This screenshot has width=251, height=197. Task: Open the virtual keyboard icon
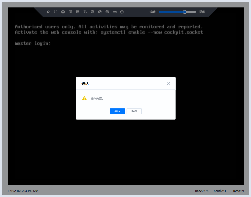tap(114, 12)
